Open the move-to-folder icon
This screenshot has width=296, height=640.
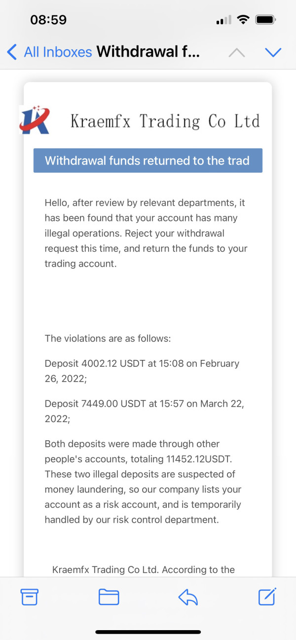tap(109, 597)
